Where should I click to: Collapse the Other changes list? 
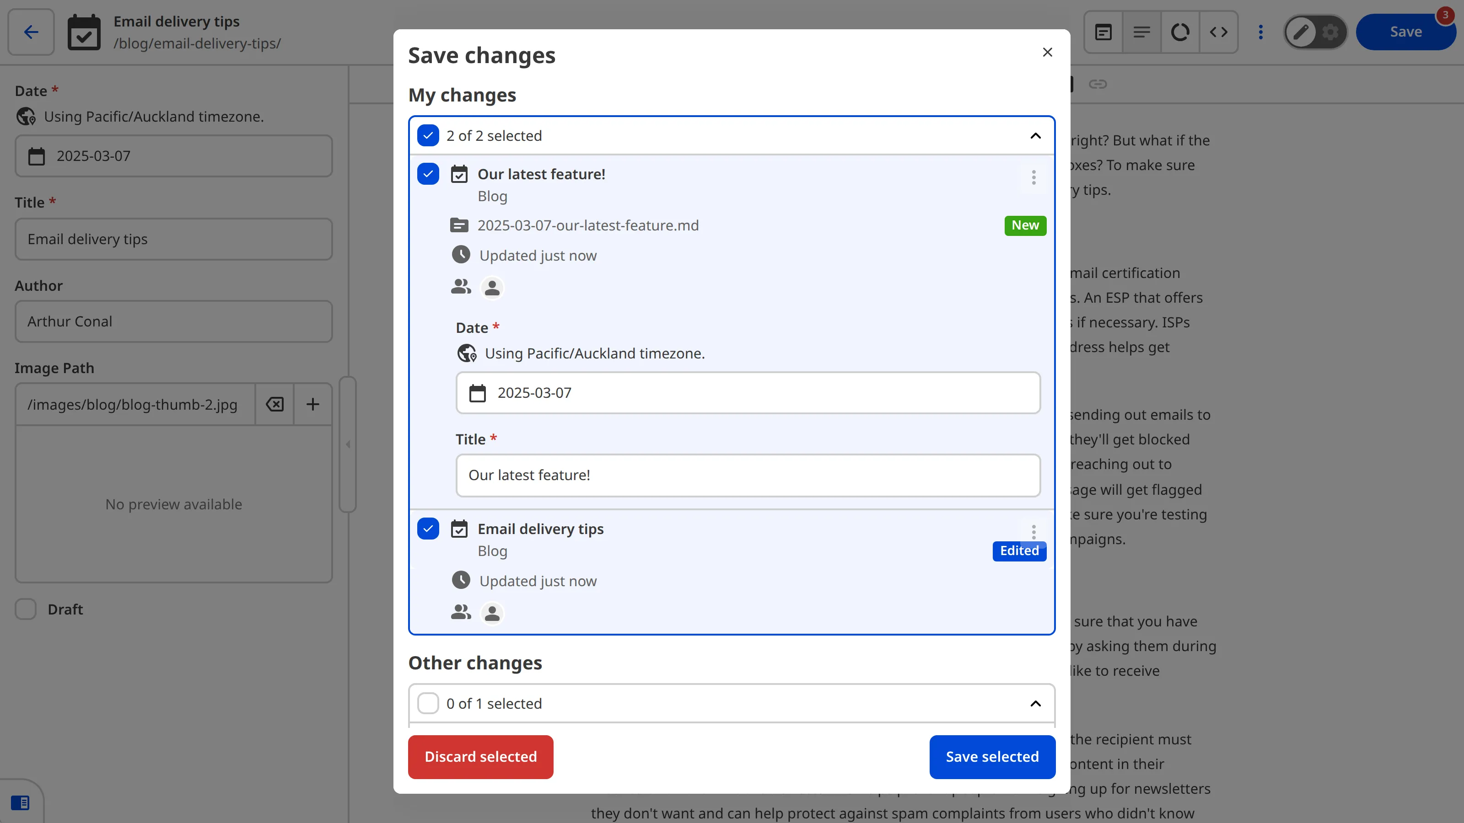pyautogui.click(x=1035, y=703)
